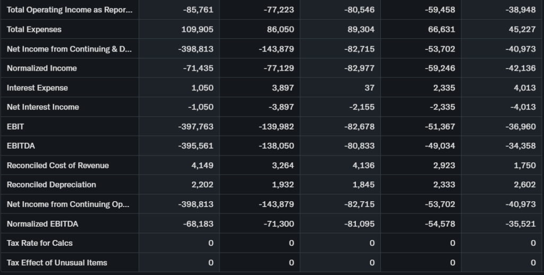This screenshot has width=544, height=275.
Task: Select the Interest Expense value 37
Action: click(x=369, y=88)
